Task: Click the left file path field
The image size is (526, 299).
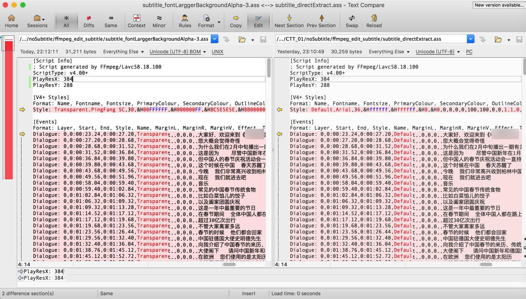Action: 114,39
